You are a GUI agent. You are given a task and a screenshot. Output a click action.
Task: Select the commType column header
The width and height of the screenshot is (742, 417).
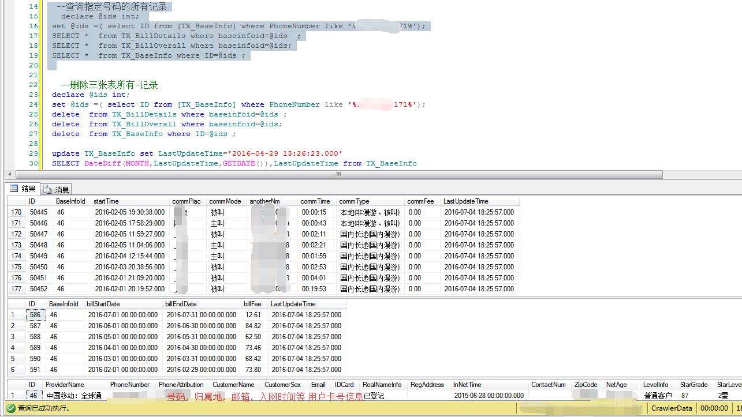point(354,201)
